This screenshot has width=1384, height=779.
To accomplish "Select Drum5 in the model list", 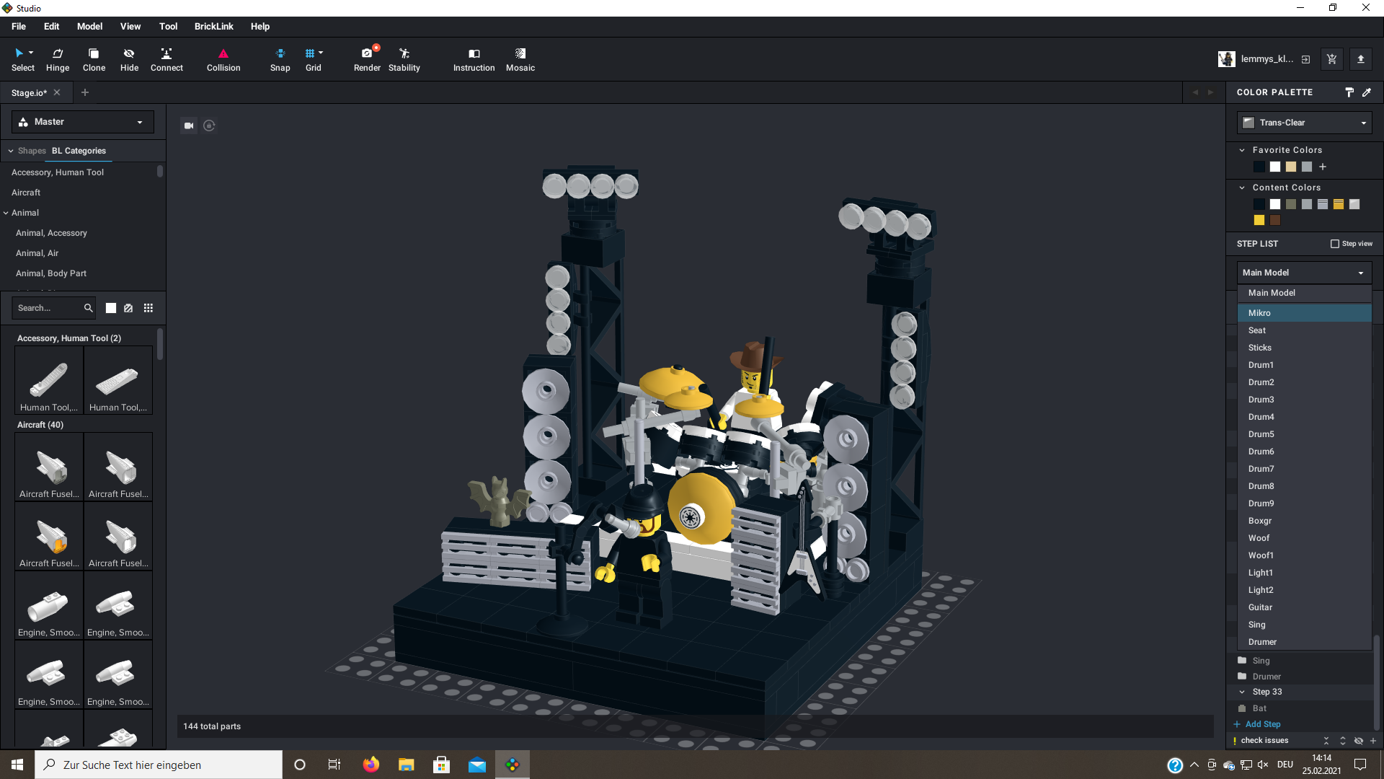I will (x=1261, y=434).
